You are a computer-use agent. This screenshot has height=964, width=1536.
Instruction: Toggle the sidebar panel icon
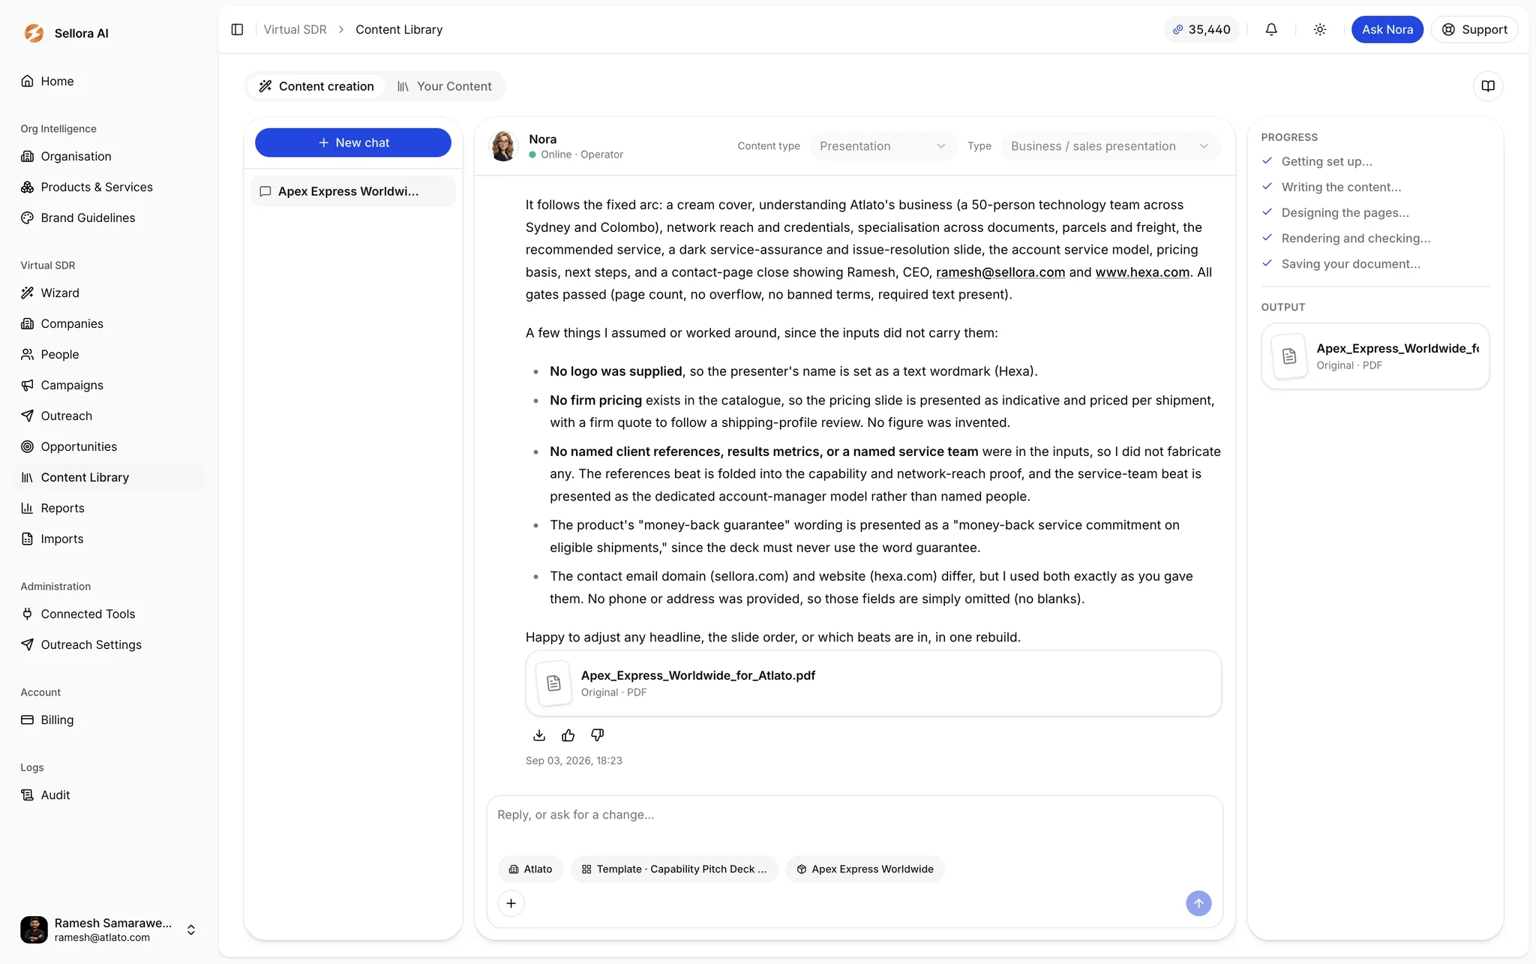point(237,29)
